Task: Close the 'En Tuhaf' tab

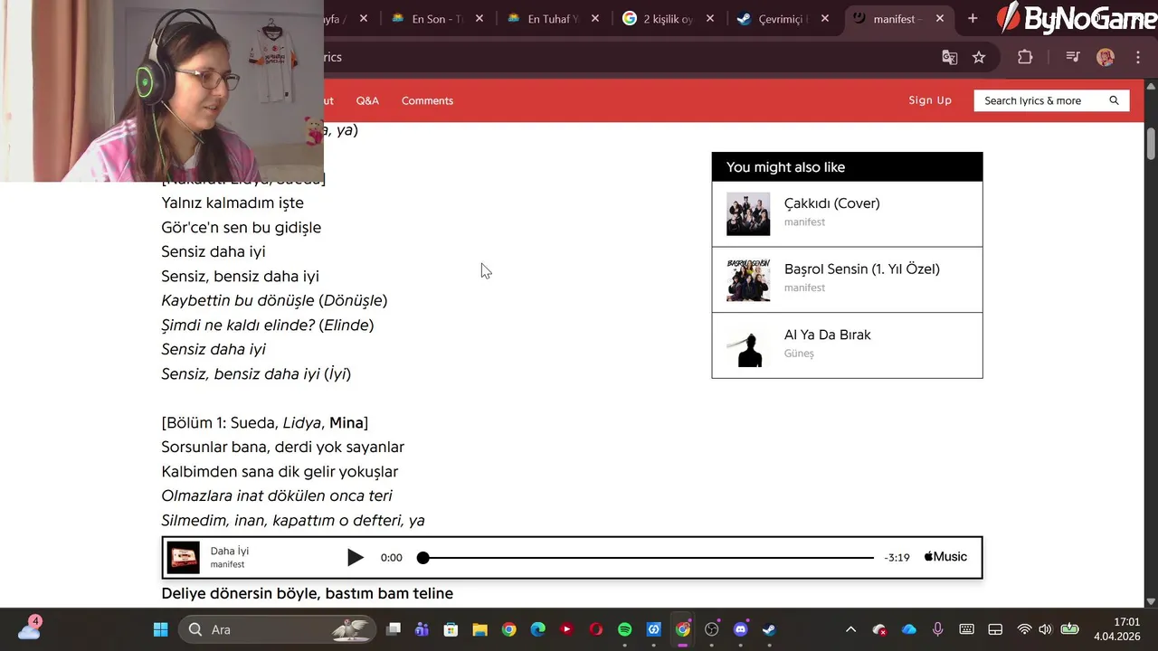Action: (594, 18)
